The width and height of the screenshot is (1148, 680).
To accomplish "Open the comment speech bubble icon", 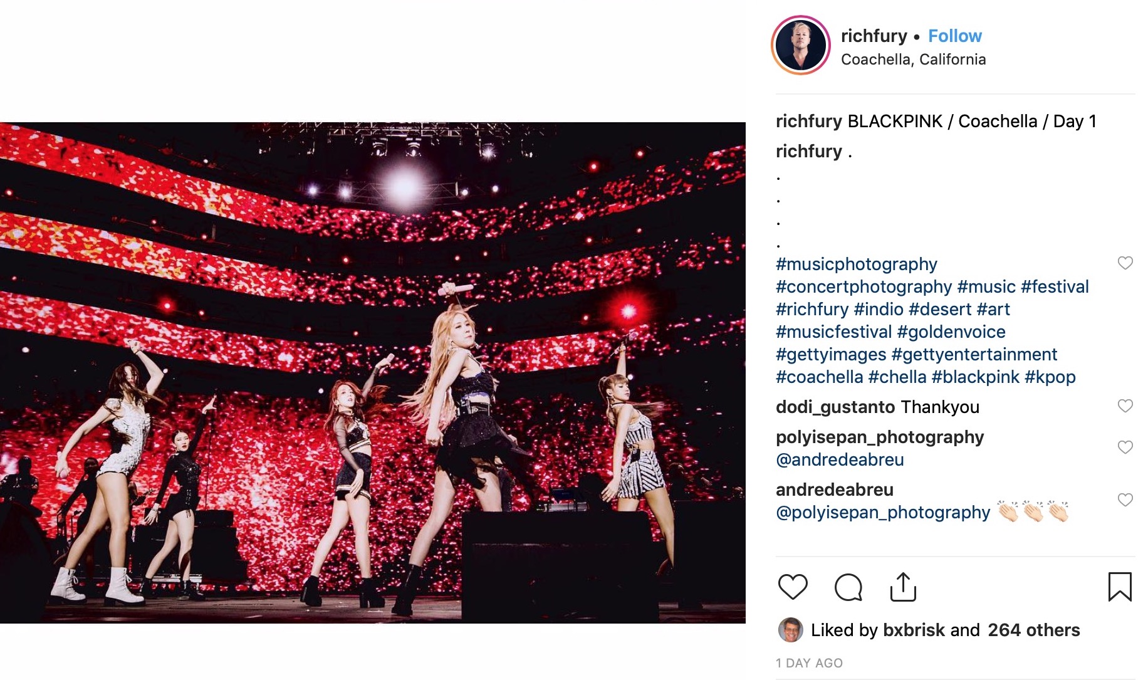I will 848,587.
